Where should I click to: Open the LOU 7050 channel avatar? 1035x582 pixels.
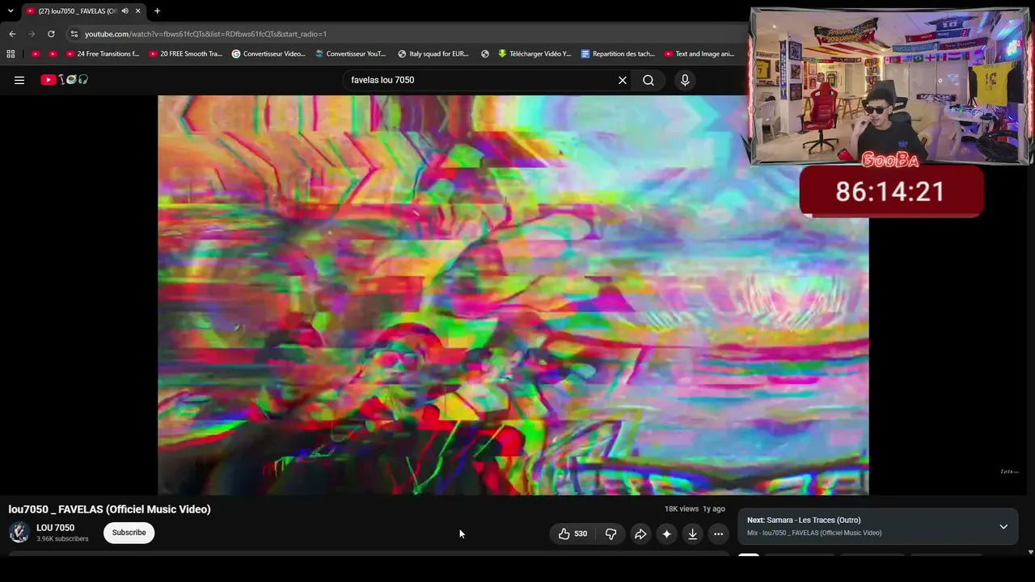(19, 533)
